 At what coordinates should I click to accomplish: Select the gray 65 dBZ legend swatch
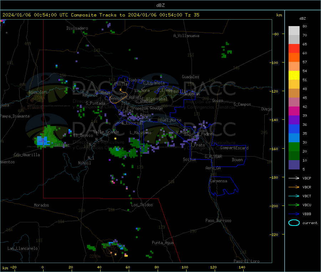point(294,40)
